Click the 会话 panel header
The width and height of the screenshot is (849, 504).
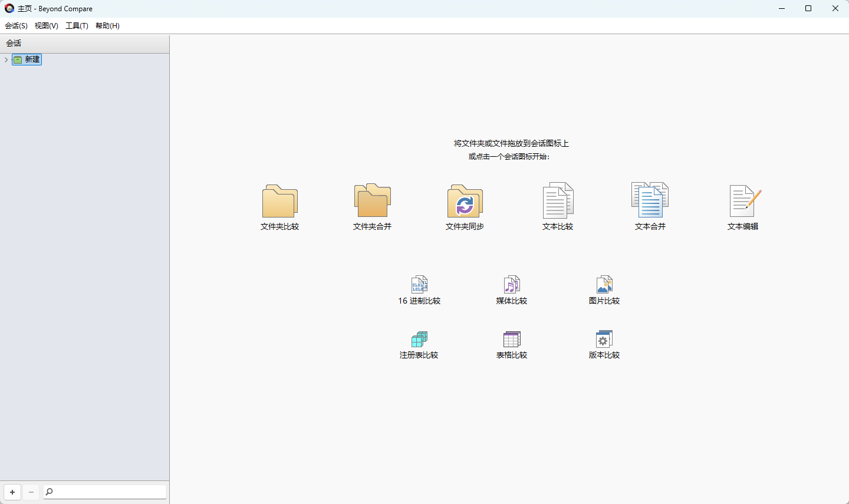point(84,44)
